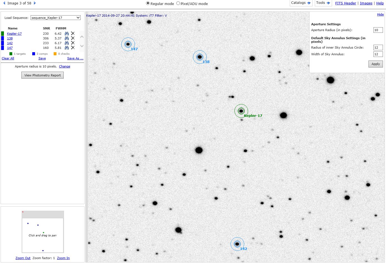The height and width of the screenshot is (263, 386).
Task: Select Regular mode radio button
Action: (x=148, y=3)
